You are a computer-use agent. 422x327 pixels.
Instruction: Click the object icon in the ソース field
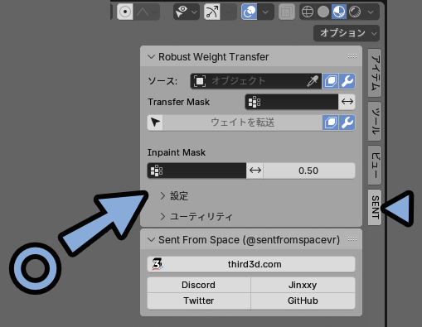pyautogui.click(x=200, y=81)
